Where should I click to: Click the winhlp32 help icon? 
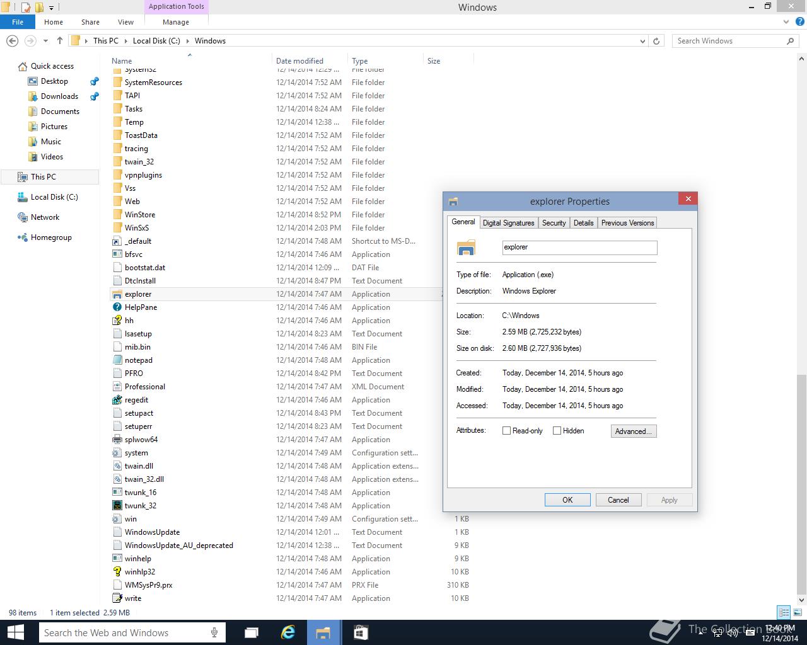click(x=117, y=572)
